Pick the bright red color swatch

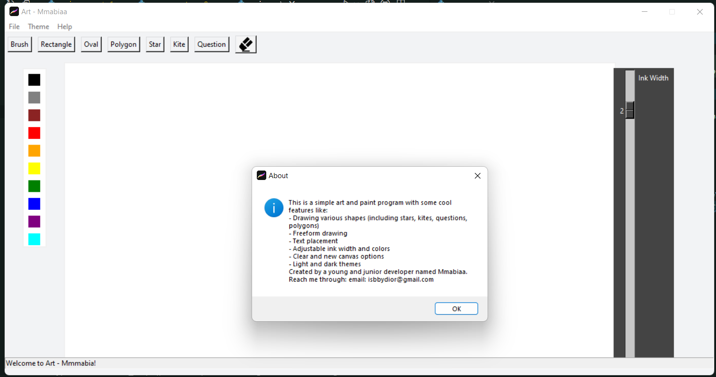pyautogui.click(x=34, y=133)
